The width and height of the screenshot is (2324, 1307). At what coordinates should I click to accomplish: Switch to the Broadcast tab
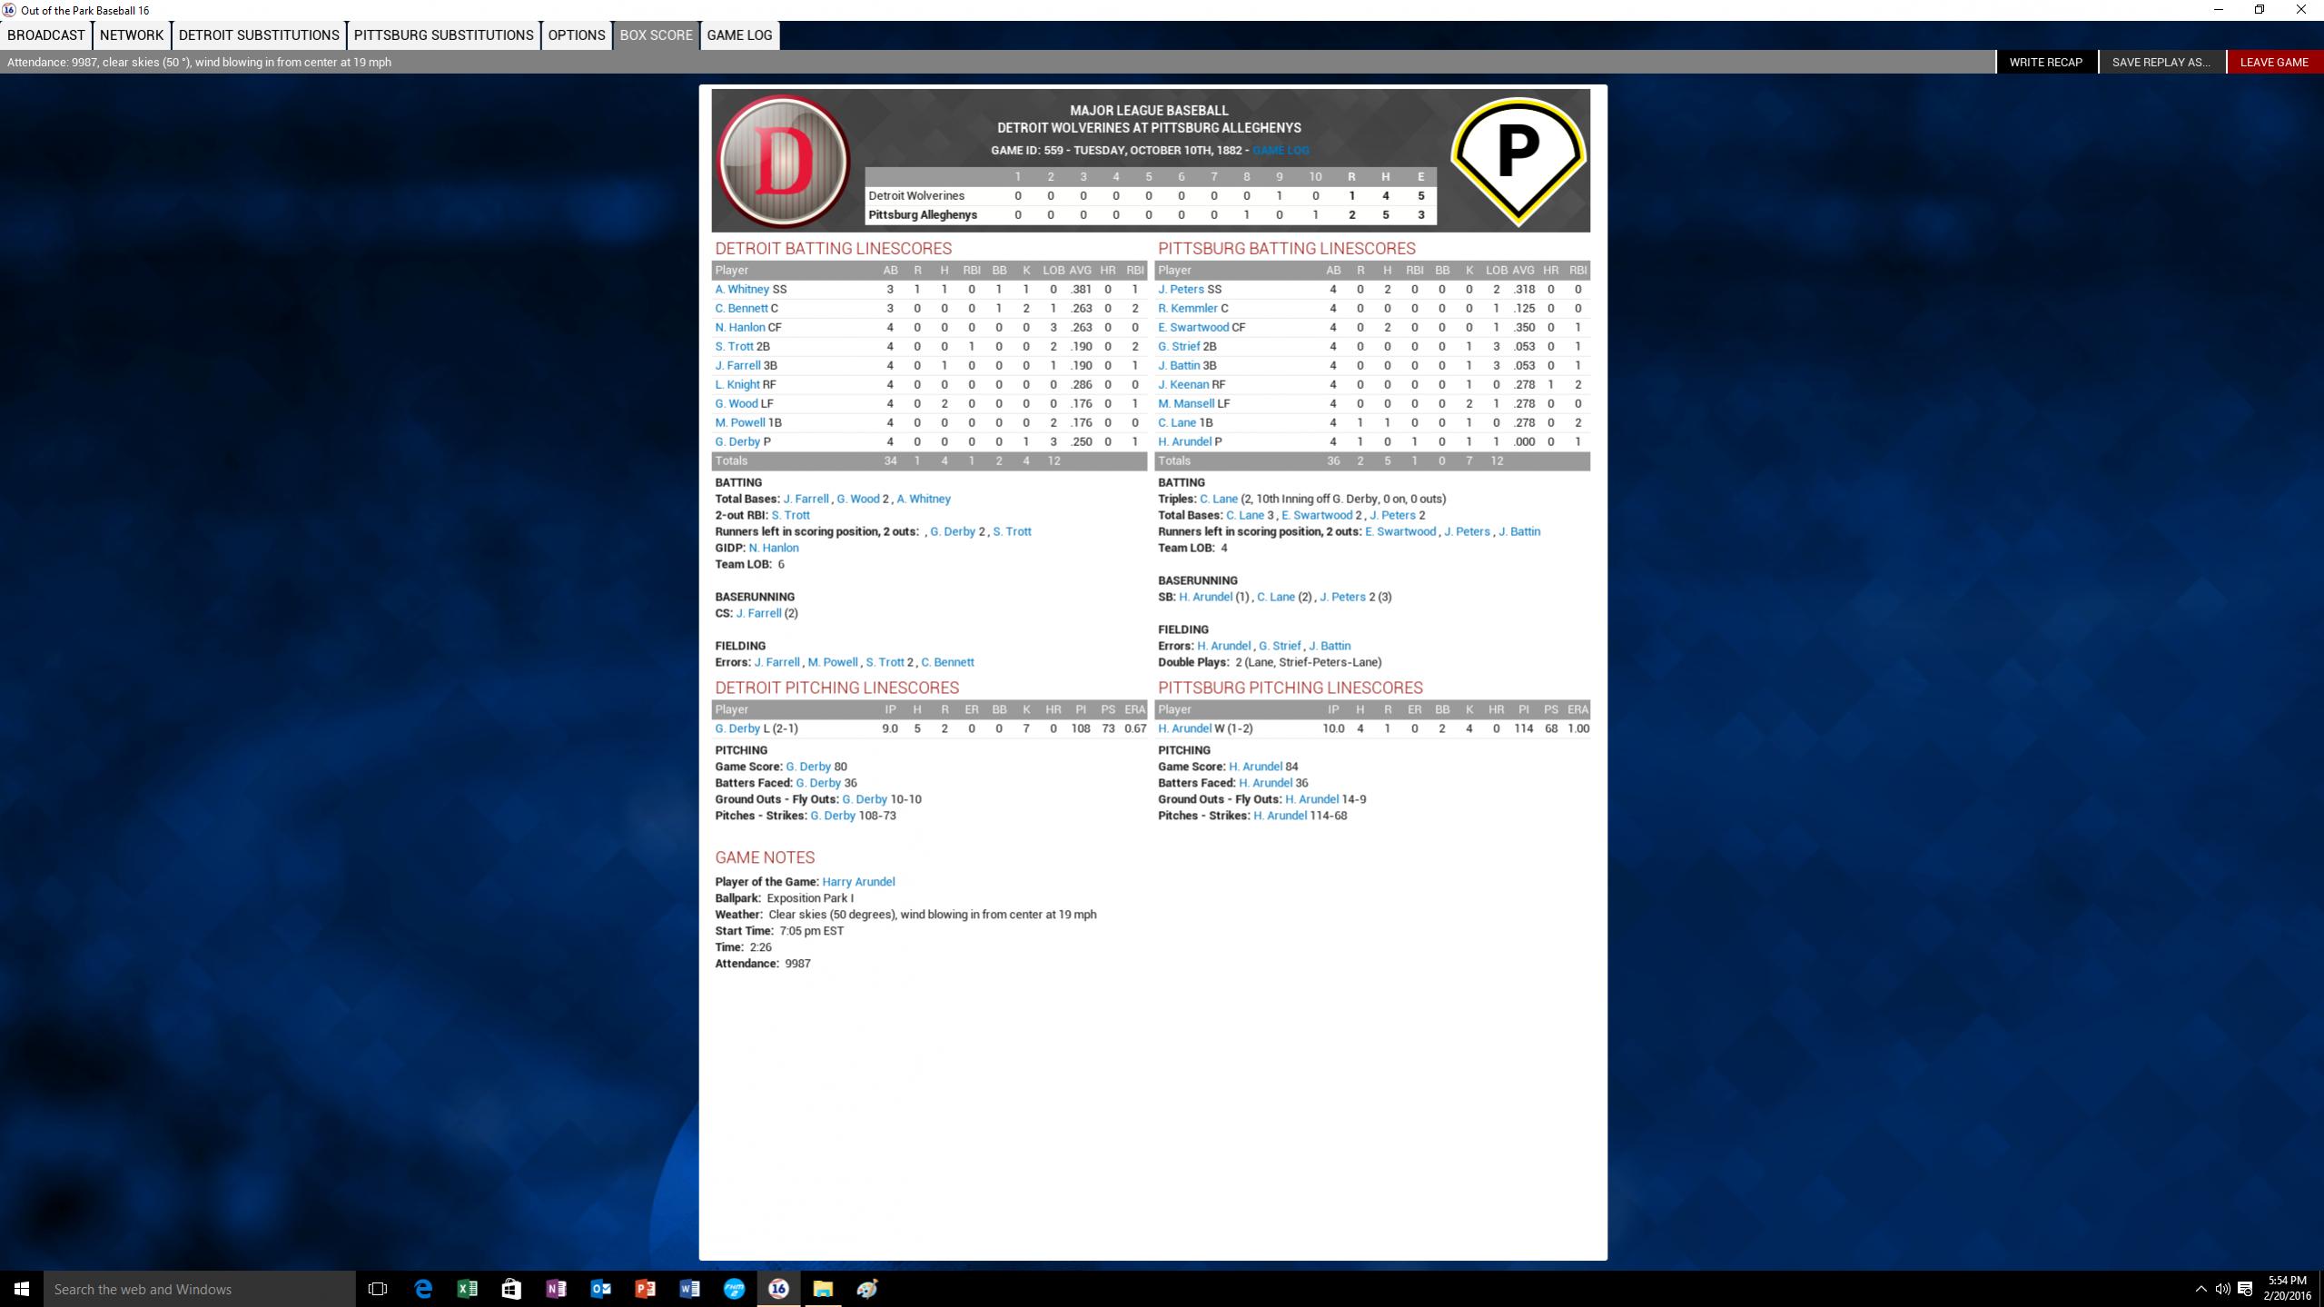(x=45, y=35)
